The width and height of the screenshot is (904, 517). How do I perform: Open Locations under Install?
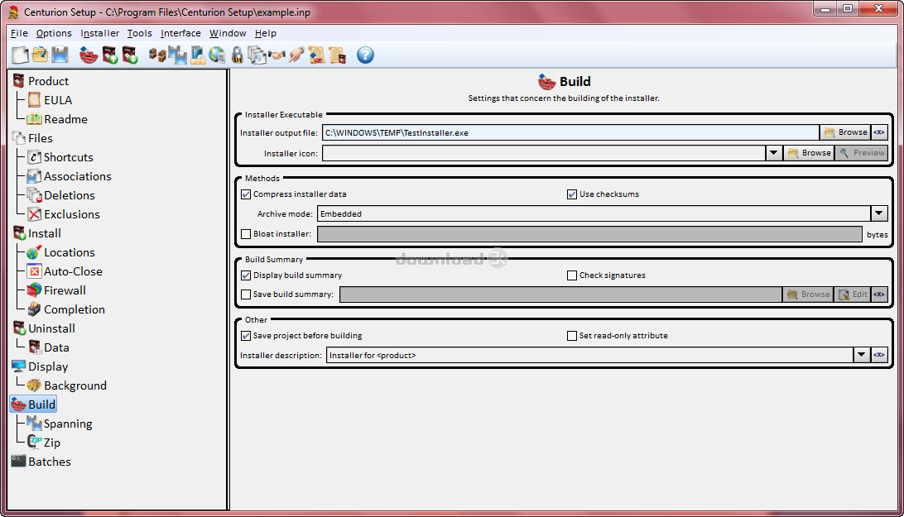point(70,252)
